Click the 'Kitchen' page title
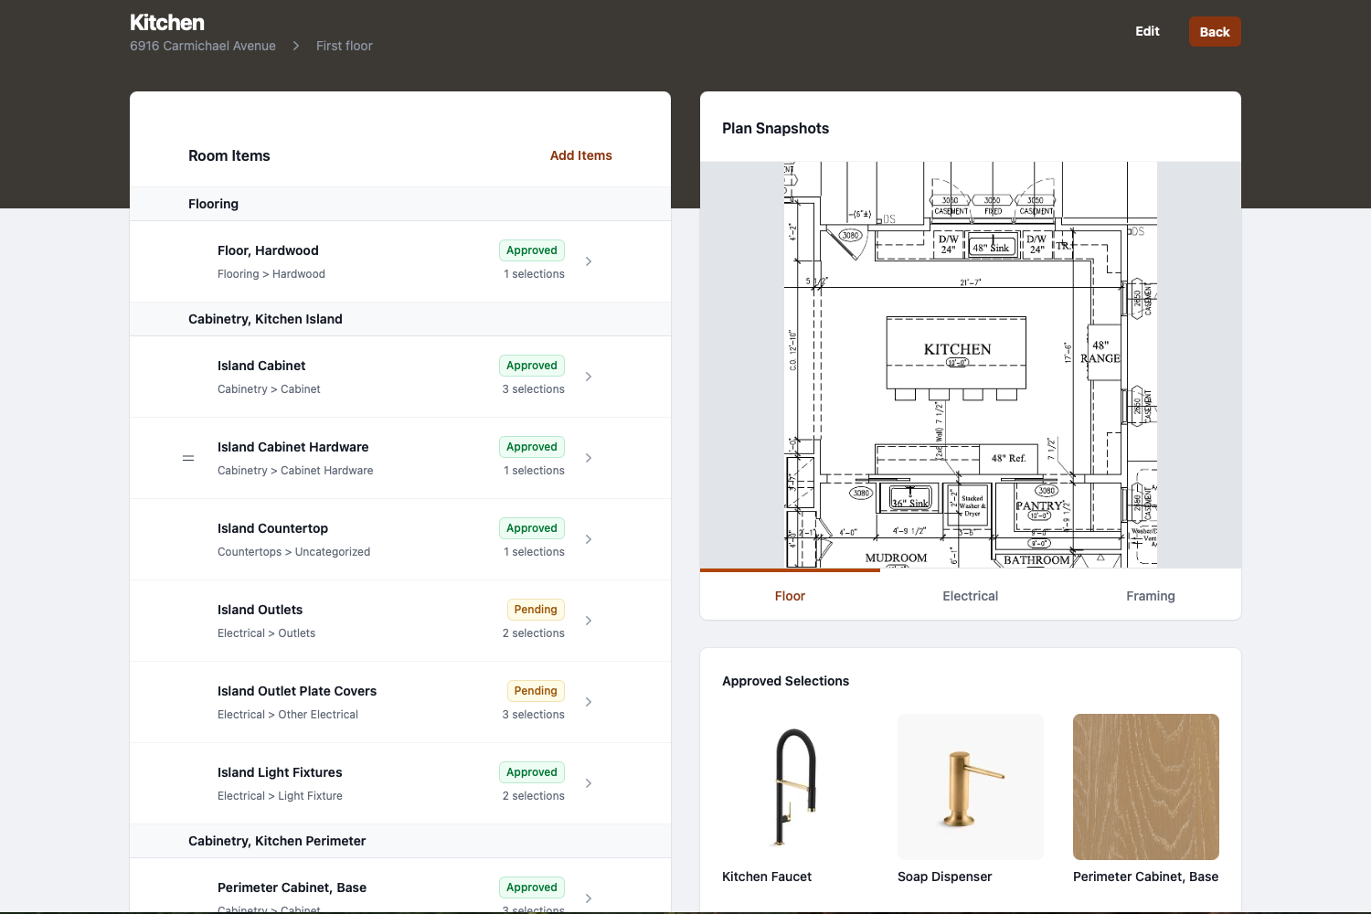Viewport: 1371px width, 914px height. pyautogui.click(x=167, y=23)
